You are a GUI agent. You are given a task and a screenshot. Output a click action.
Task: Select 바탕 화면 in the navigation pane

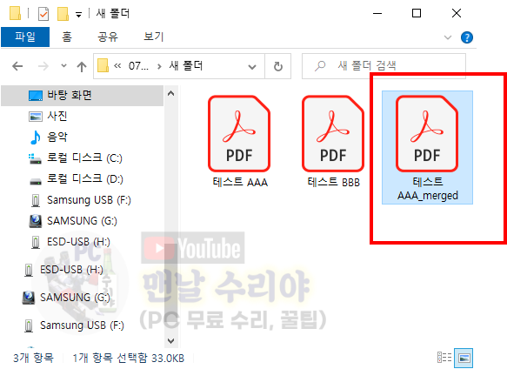[82, 96]
